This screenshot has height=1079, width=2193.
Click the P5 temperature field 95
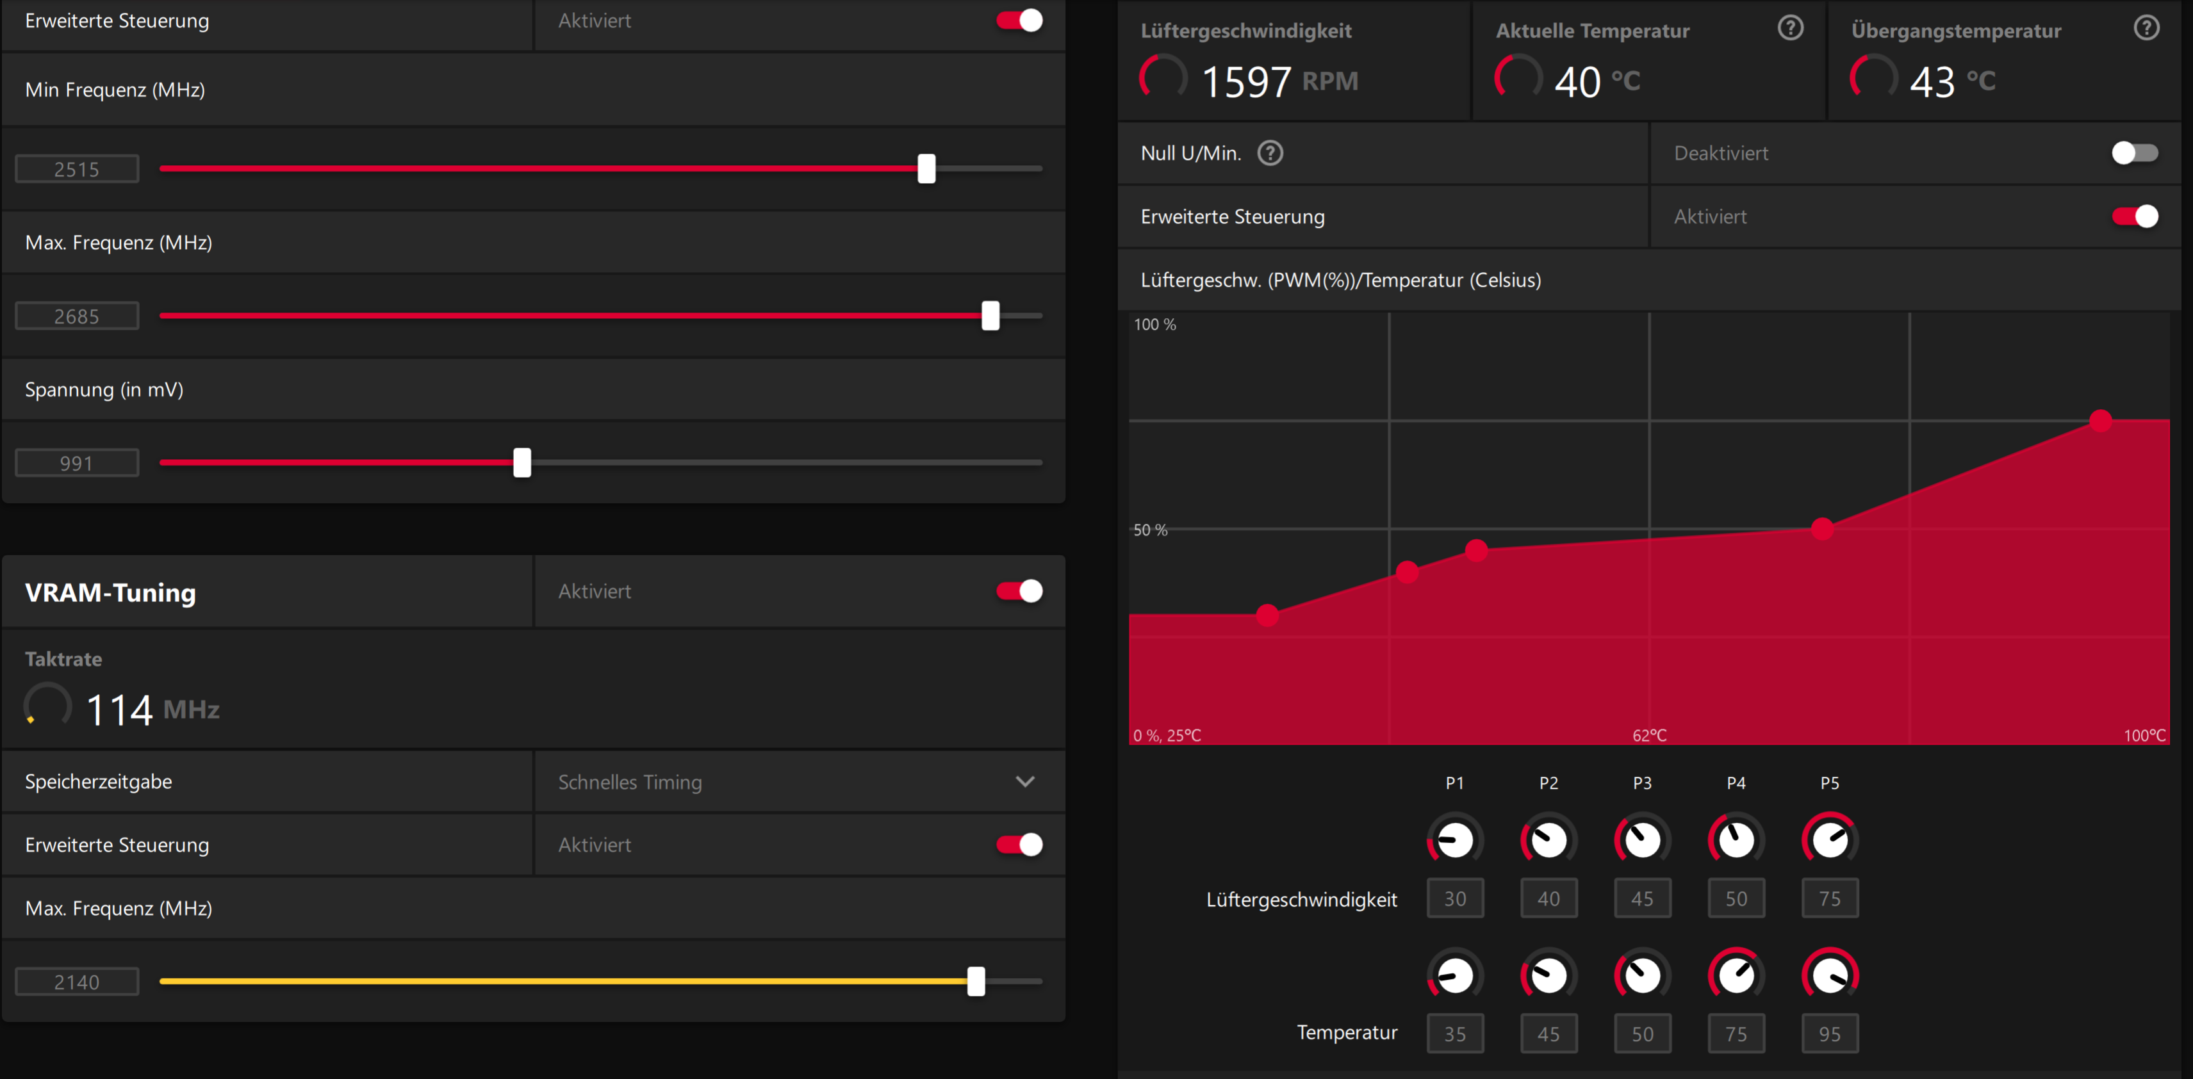(1830, 1034)
